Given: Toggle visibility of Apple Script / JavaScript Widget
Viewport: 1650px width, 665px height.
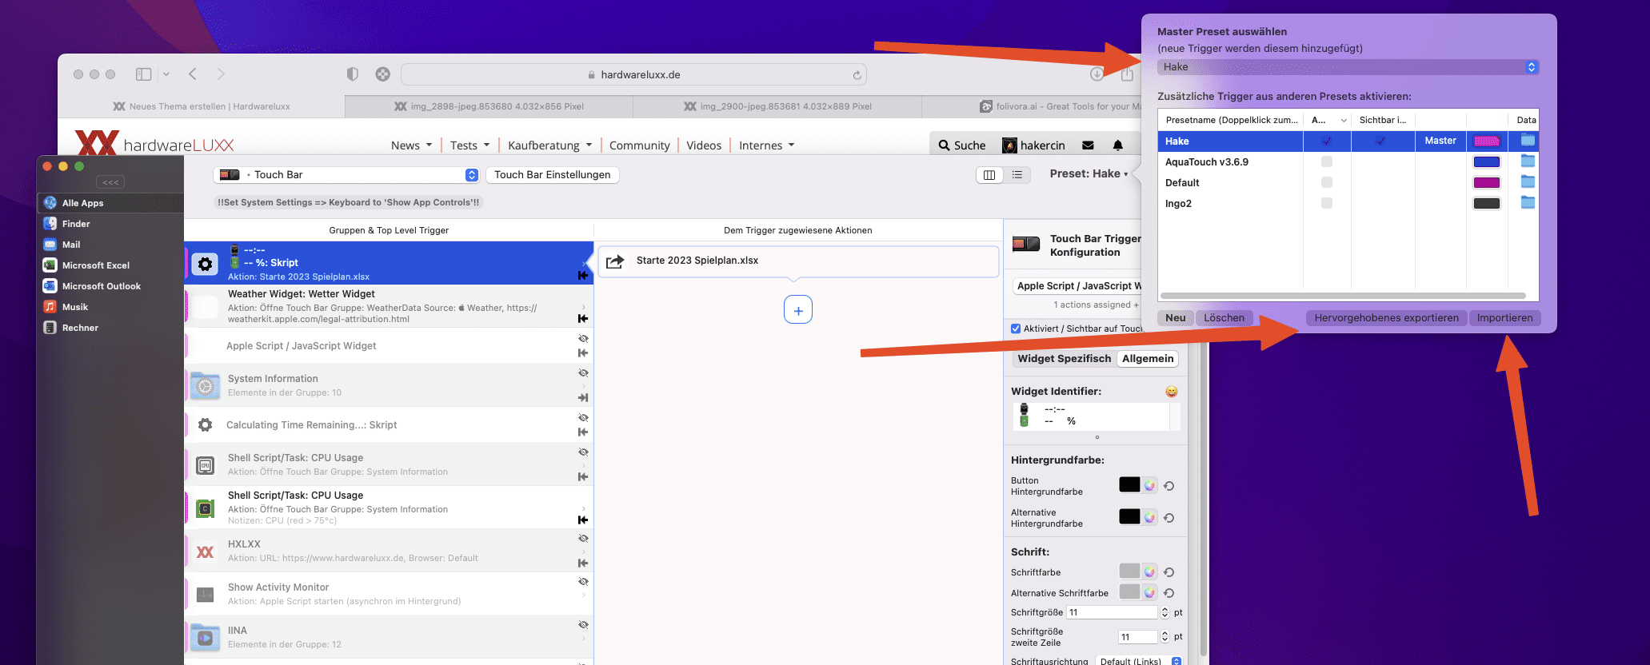Looking at the screenshot, I should [583, 339].
